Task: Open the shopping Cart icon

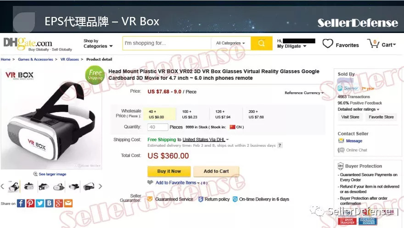Action: pos(373,44)
